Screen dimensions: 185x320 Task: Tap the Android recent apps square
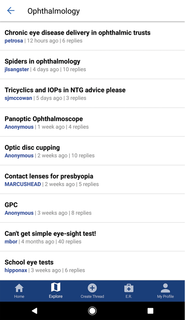click(150, 311)
